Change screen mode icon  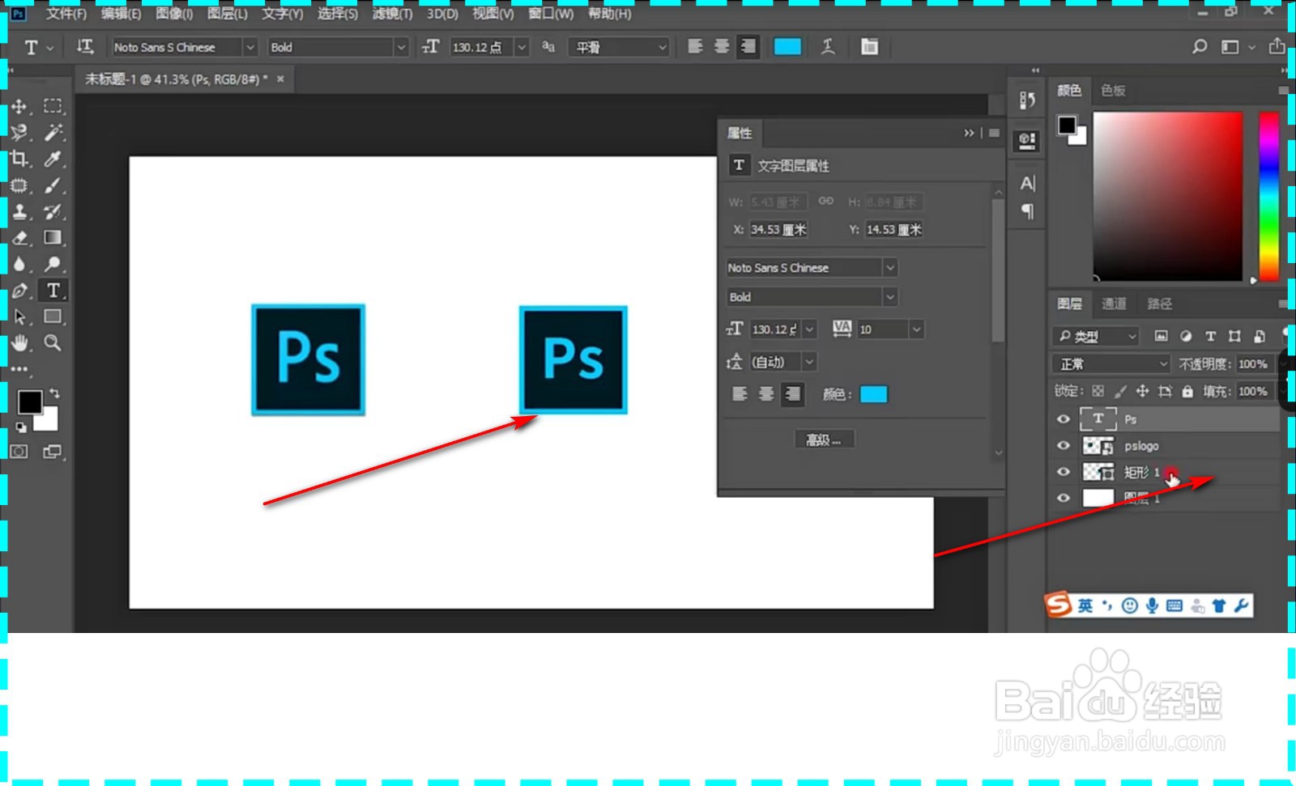[x=53, y=452]
